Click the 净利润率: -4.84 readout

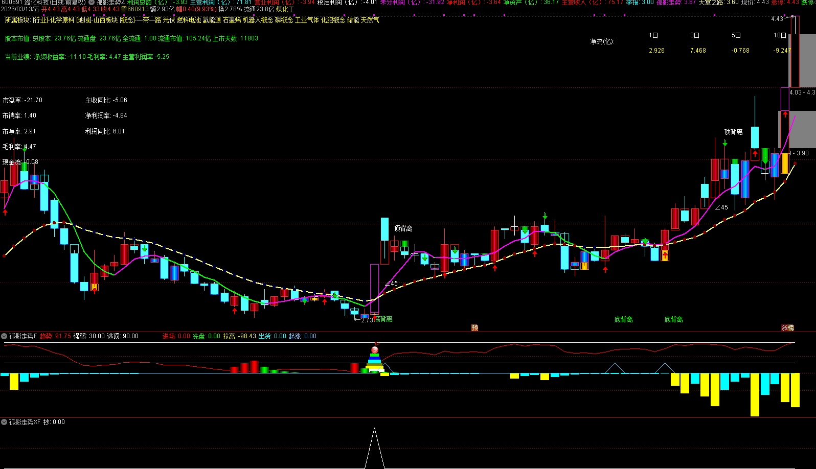106,115
